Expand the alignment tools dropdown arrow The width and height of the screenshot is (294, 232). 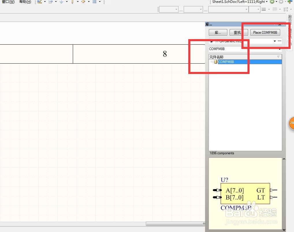click(56, 2)
